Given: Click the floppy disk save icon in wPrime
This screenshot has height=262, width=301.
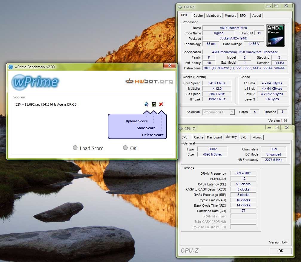Looking at the screenshot, I should [x=154, y=104].
